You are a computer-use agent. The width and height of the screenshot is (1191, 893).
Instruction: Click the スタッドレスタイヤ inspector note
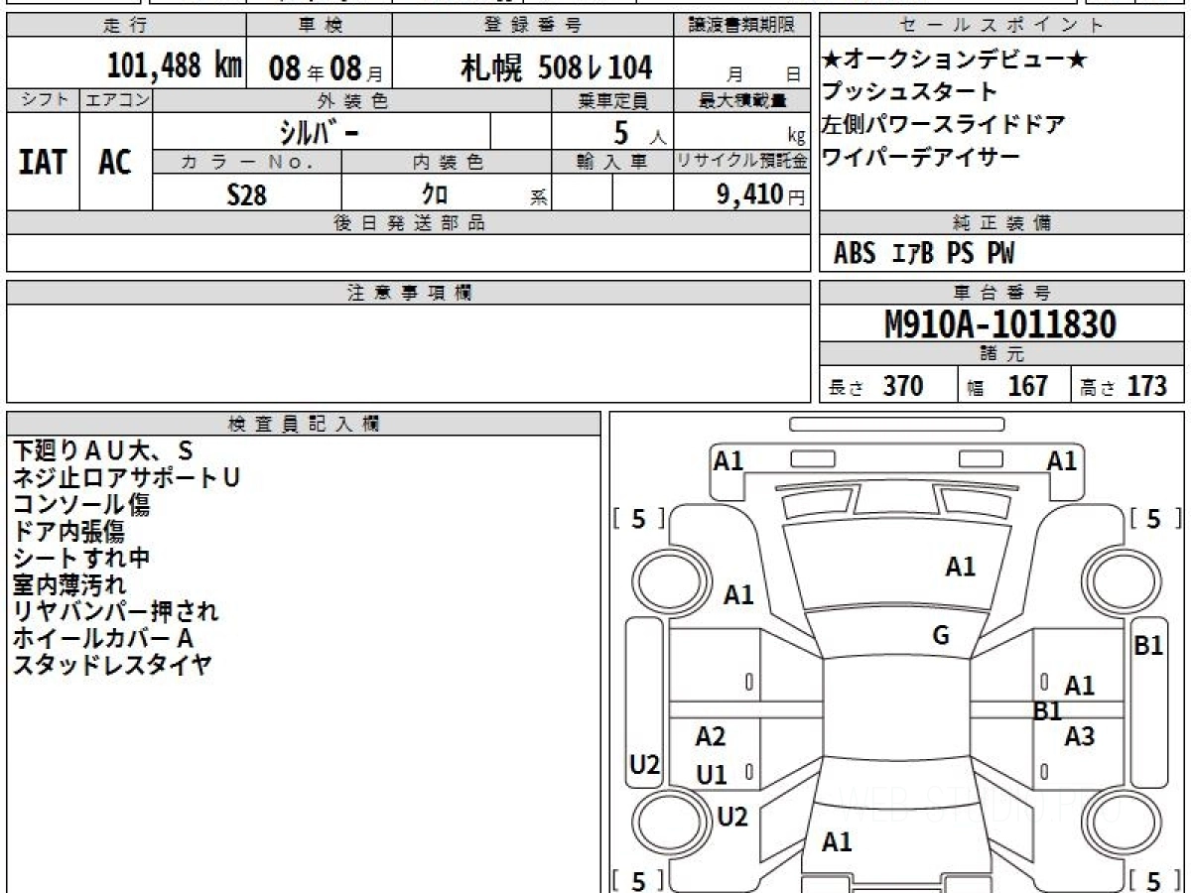pos(112,665)
